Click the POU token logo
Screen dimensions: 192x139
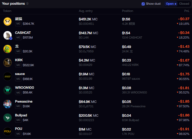(x=8, y=131)
